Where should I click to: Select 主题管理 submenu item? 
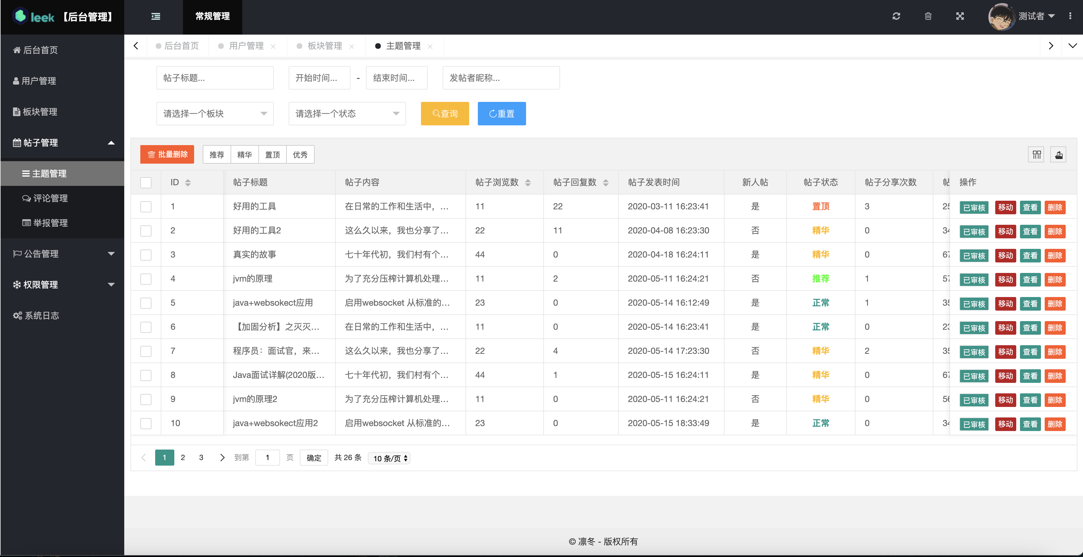62,174
